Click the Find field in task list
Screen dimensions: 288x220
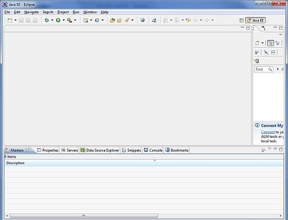pyautogui.click(x=263, y=69)
